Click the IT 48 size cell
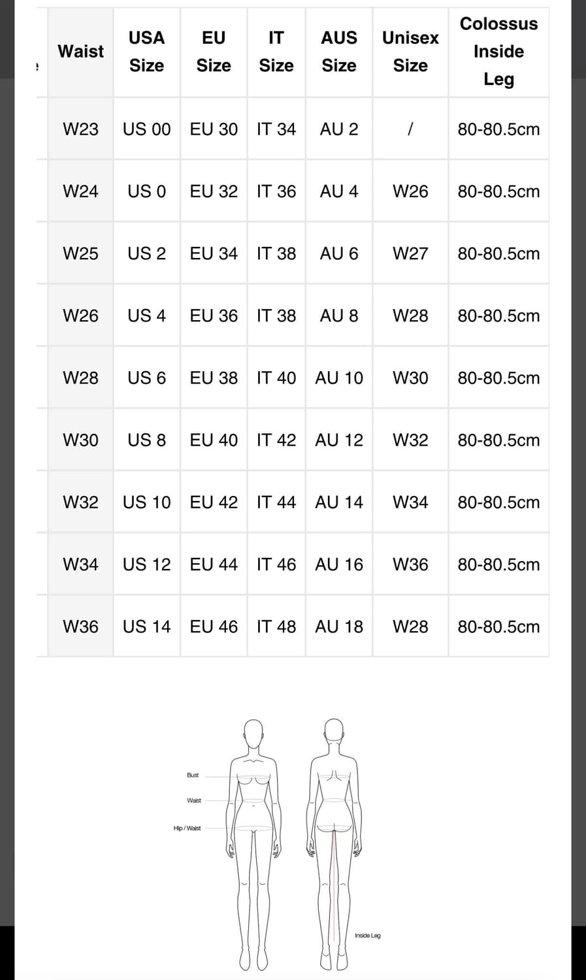 pos(276,627)
